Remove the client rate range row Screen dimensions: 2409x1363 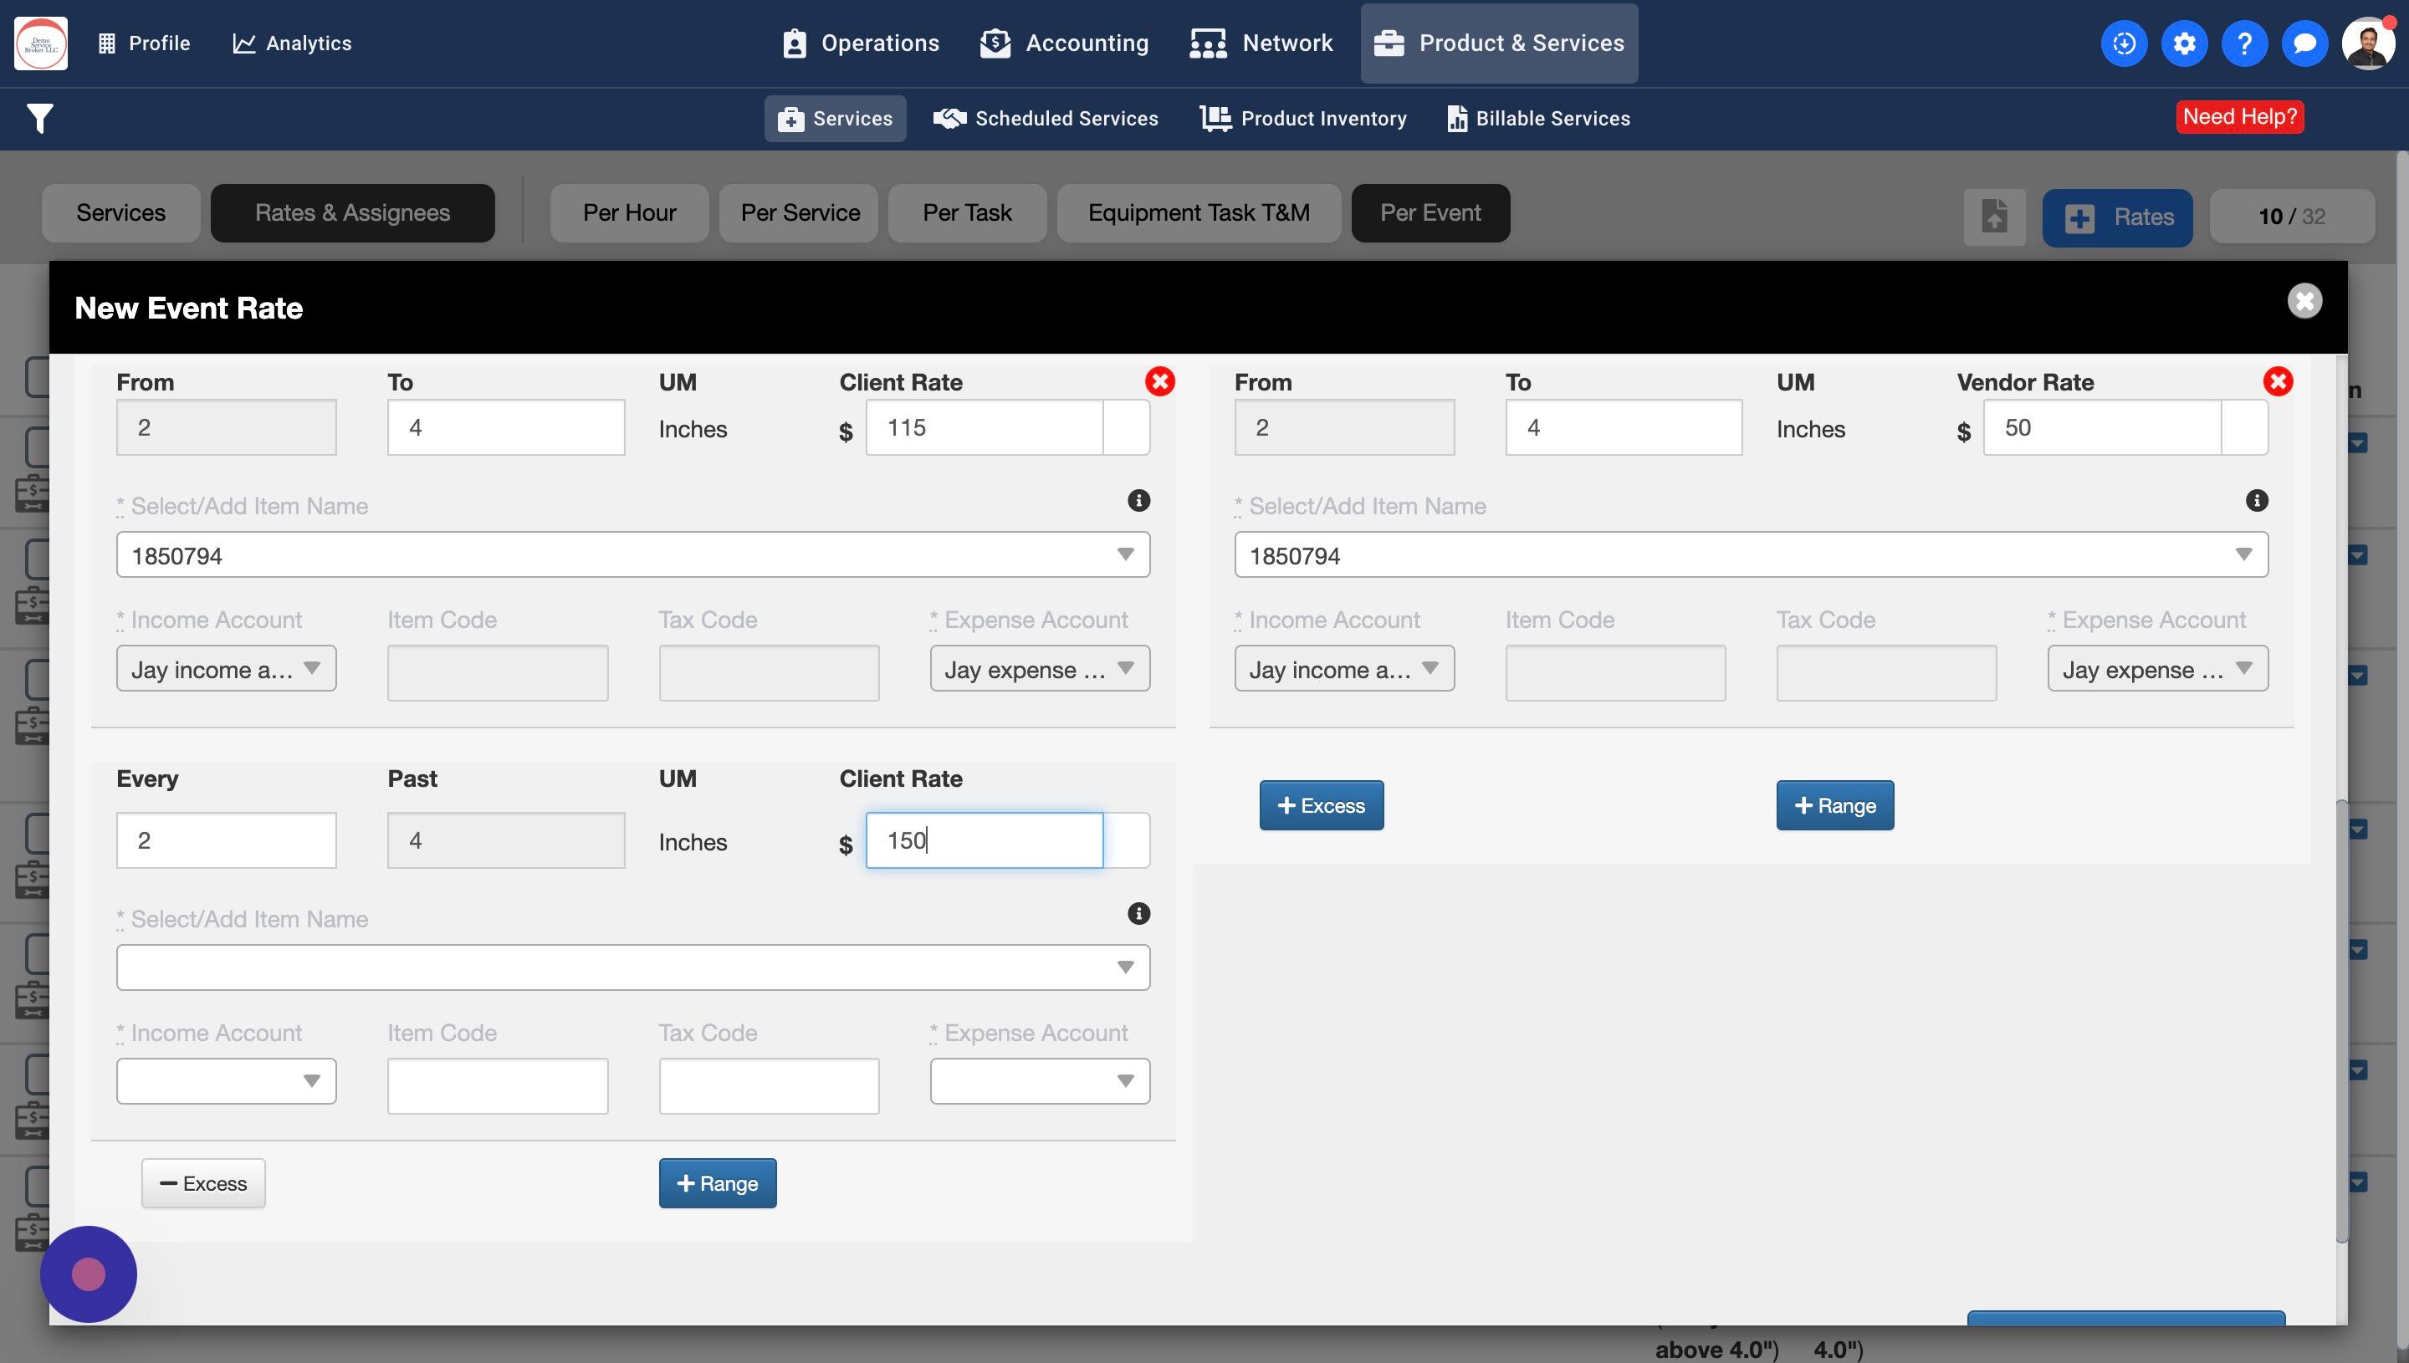pos(1159,381)
